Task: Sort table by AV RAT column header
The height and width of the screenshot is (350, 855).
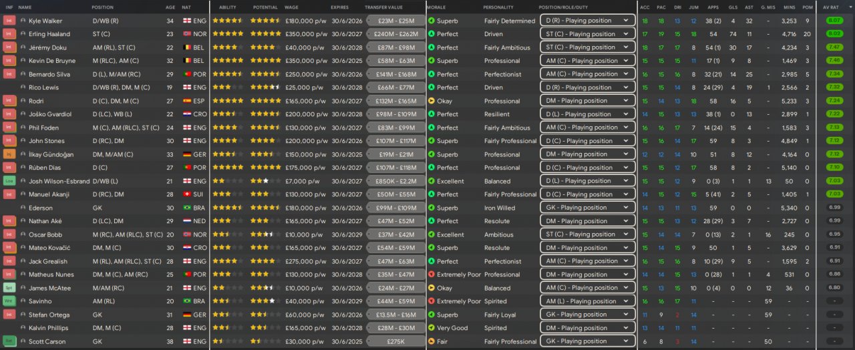Action: pos(831,7)
